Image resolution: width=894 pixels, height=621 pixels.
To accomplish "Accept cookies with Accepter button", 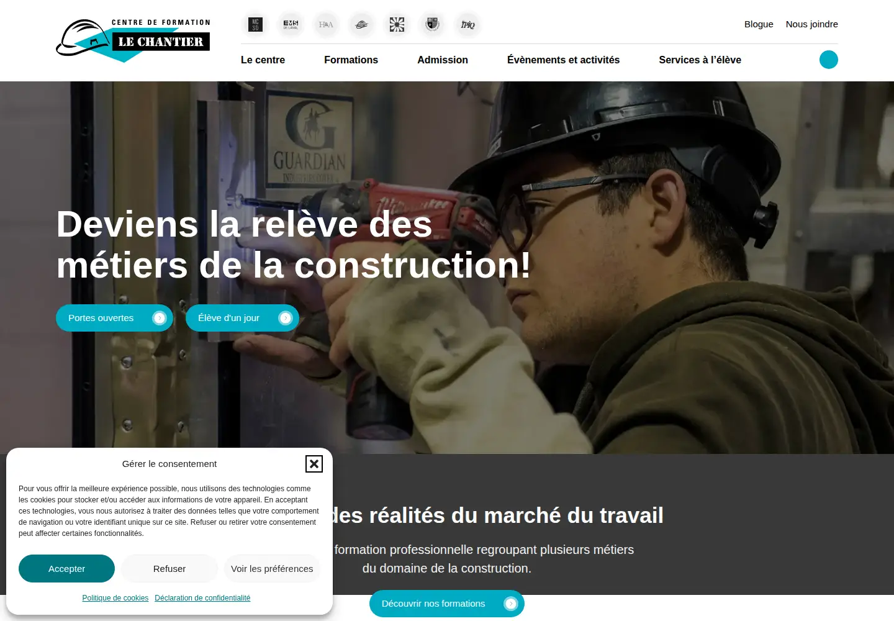I will (x=66, y=569).
